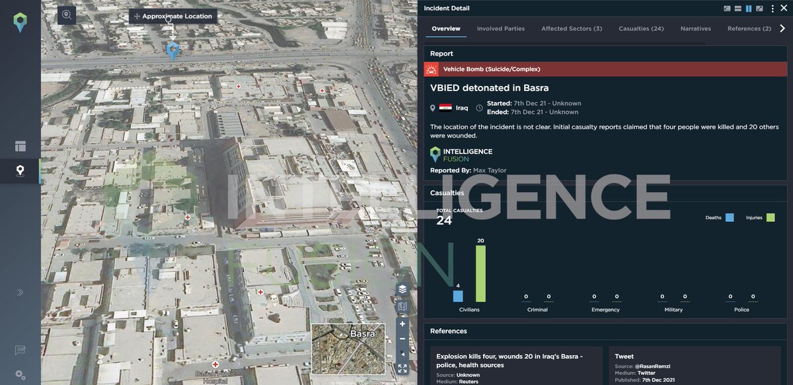Close the Incident Detail panel

click(784, 9)
